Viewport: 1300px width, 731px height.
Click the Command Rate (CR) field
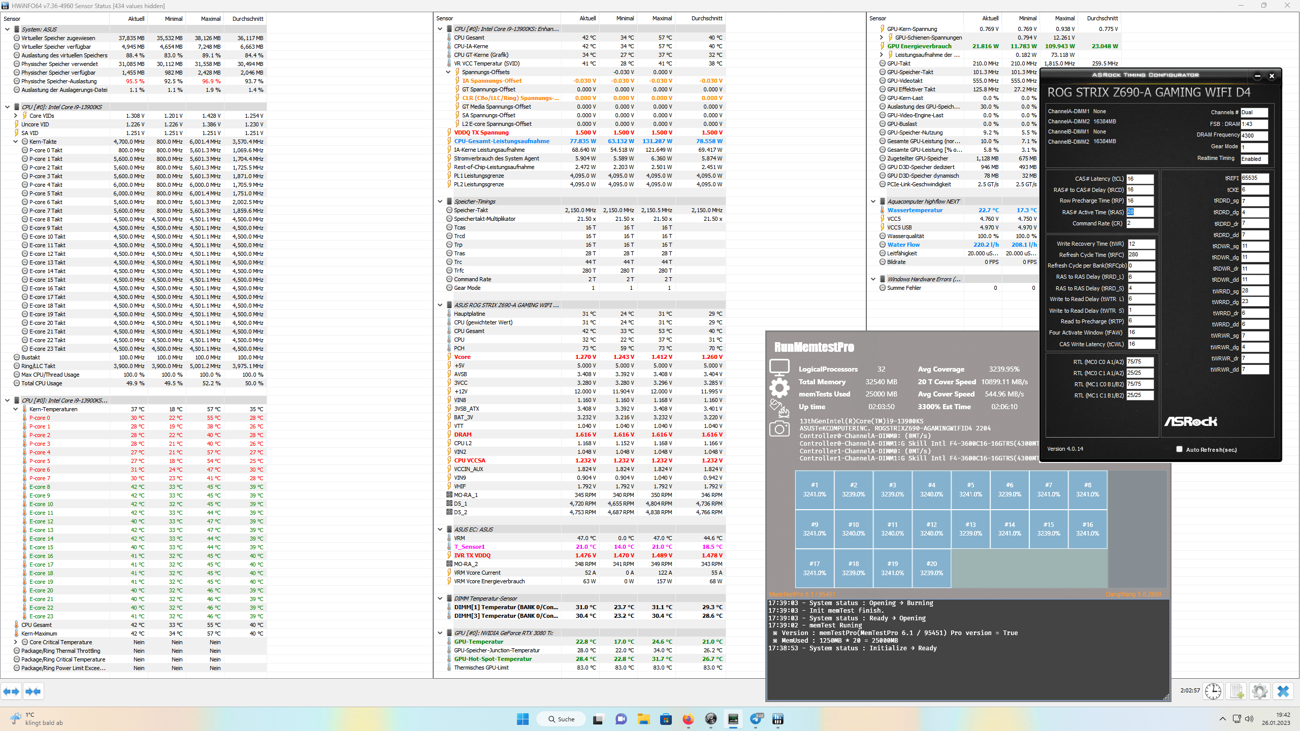tap(1140, 223)
